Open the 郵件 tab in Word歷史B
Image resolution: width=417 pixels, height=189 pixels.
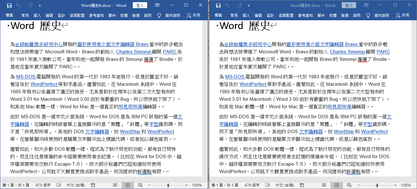point(321,15)
